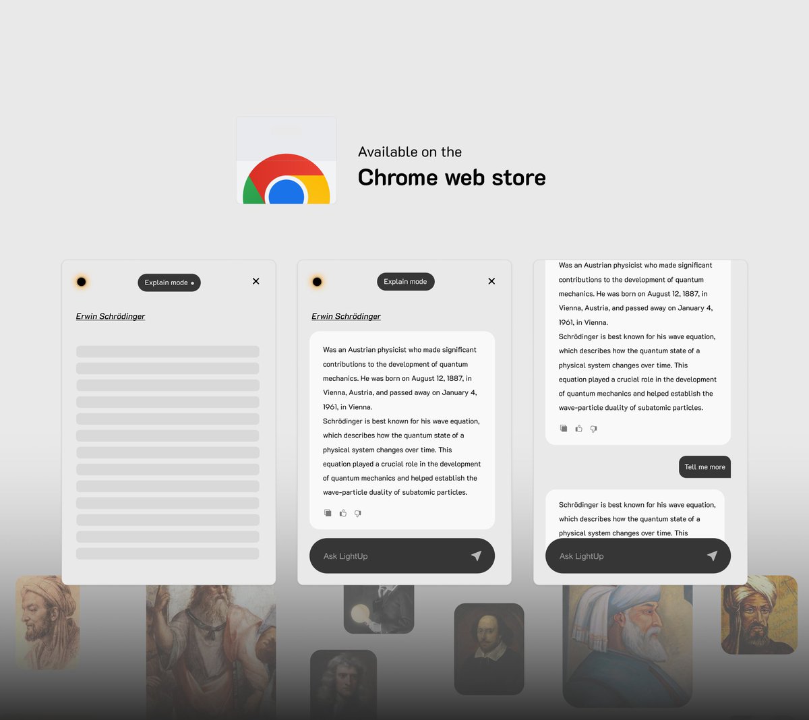This screenshot has width=809, height=720.
Task: Click the 'Chrome web store' heading text
Action: click(452, 177)
